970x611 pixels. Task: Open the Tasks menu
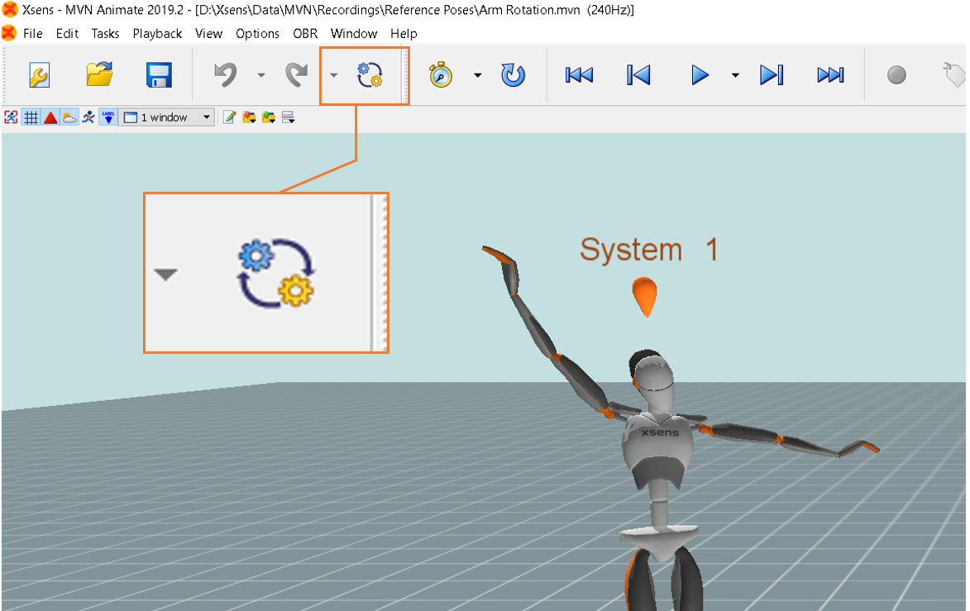coord(105,33)
